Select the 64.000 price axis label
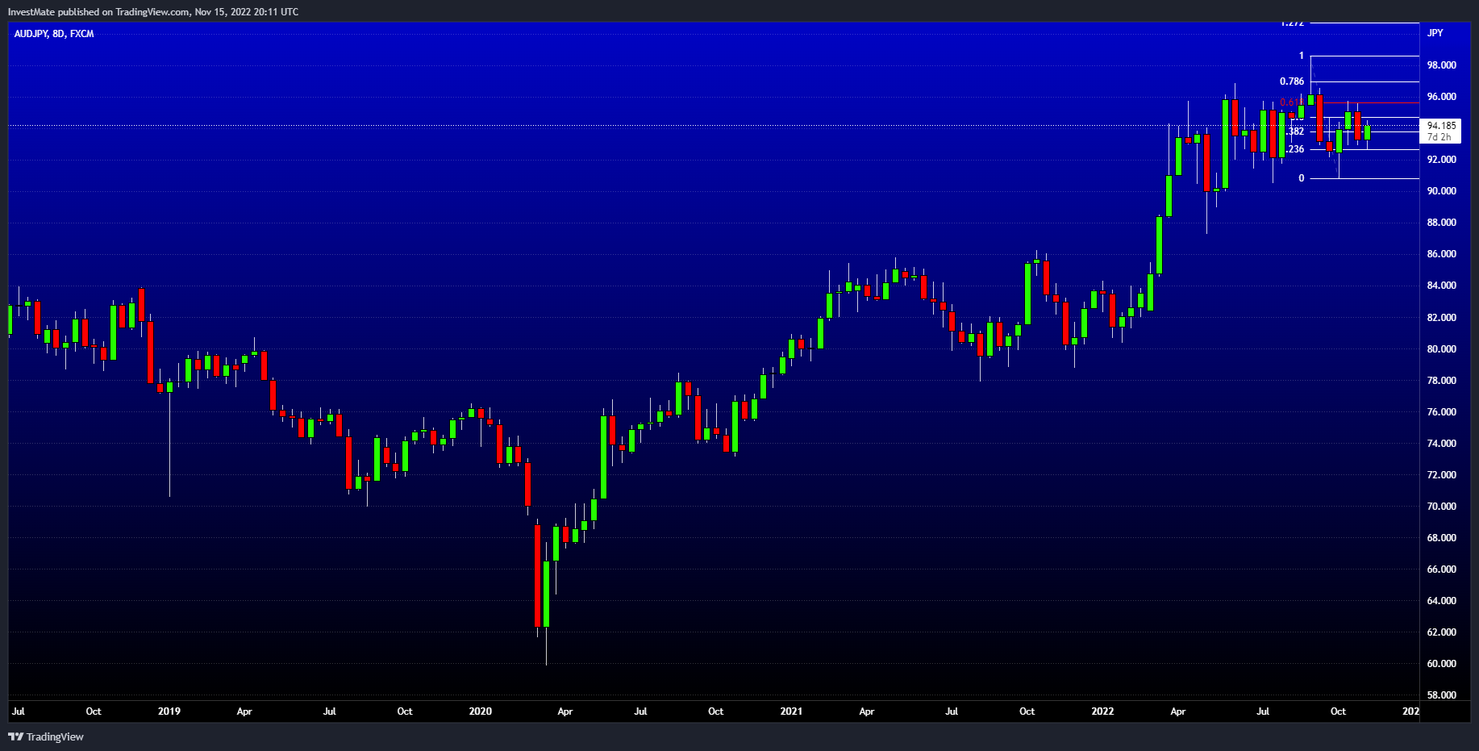Viewport: 1479px width, 751px height. point(1441,601)
